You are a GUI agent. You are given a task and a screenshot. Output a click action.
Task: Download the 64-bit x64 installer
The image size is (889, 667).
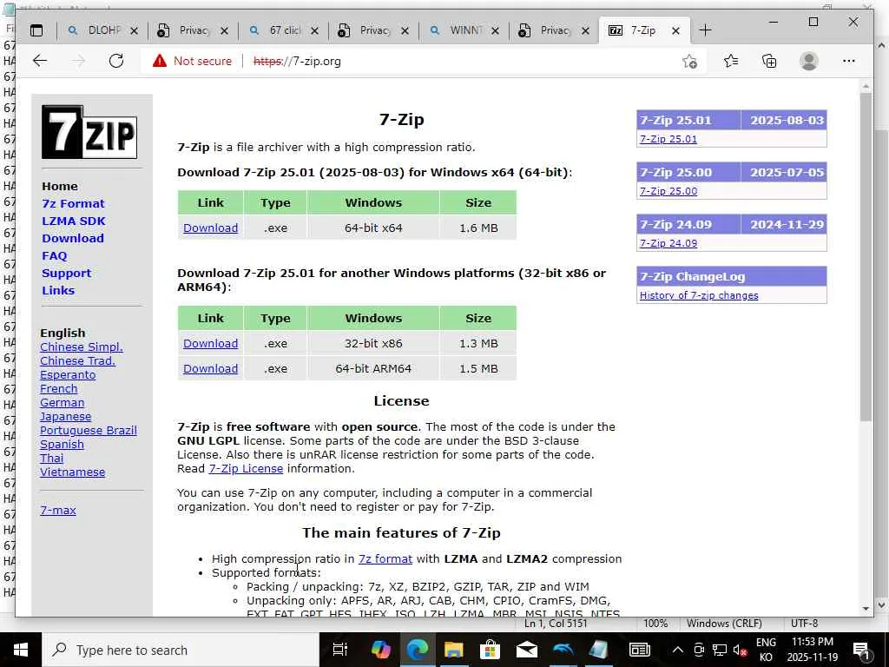pos(210,228)
